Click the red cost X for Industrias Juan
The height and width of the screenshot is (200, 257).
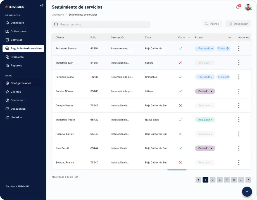(180, 63)
